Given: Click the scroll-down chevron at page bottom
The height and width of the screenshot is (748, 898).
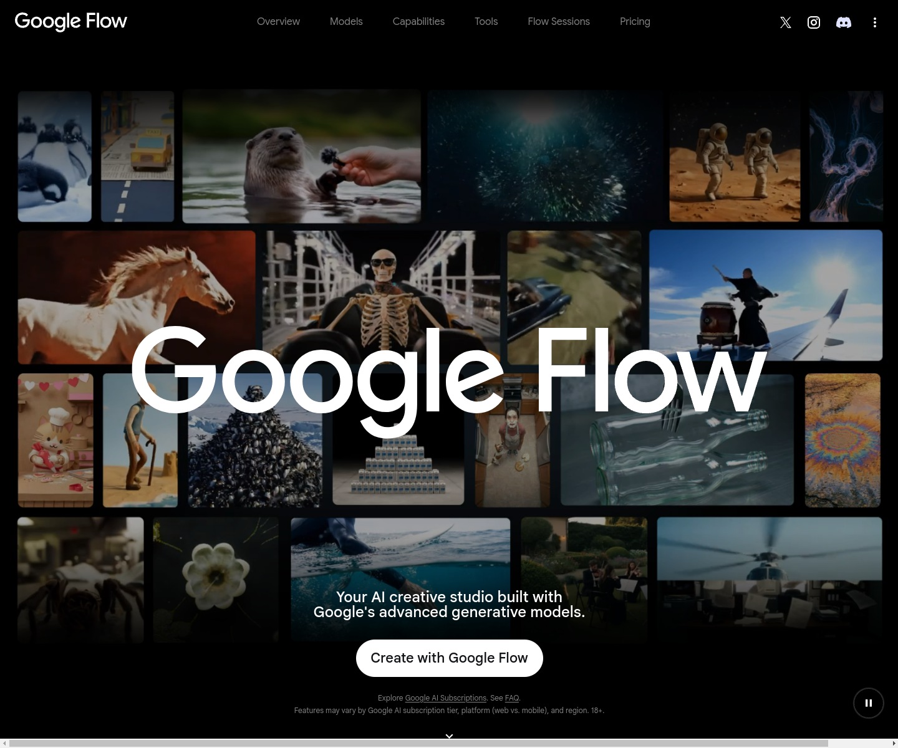Looking at the screenshot, I should point(449,736).
